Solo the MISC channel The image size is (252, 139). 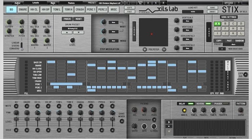click(113, 130)
